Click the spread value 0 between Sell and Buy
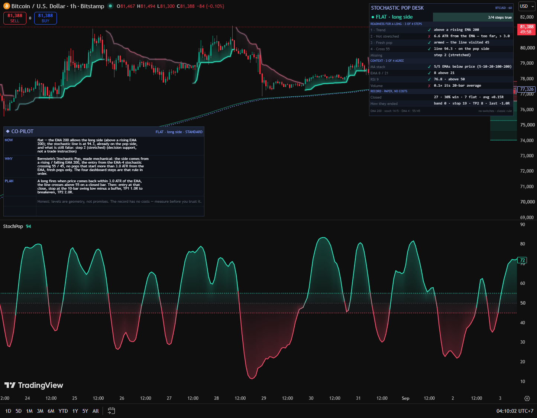The width and height of the screenshot is (537, 418). 30,18
